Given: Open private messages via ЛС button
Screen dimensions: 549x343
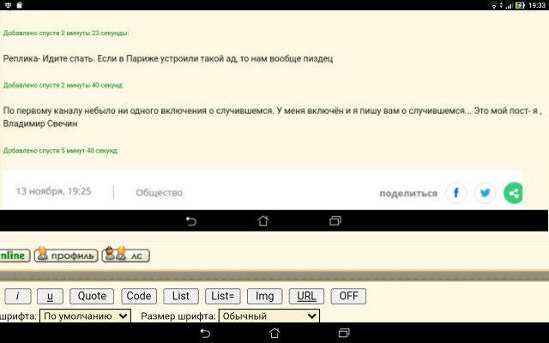Looking at the screenshot, I should 126,255.
